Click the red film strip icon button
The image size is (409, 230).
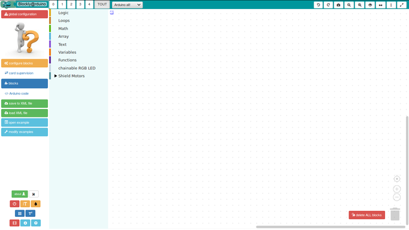click(x=14, y=223)
